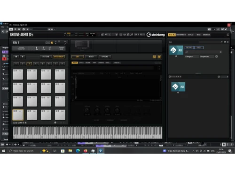Select pad group 5
The image size is (235, 176).
pyautogui.click(x=42, y=63)
